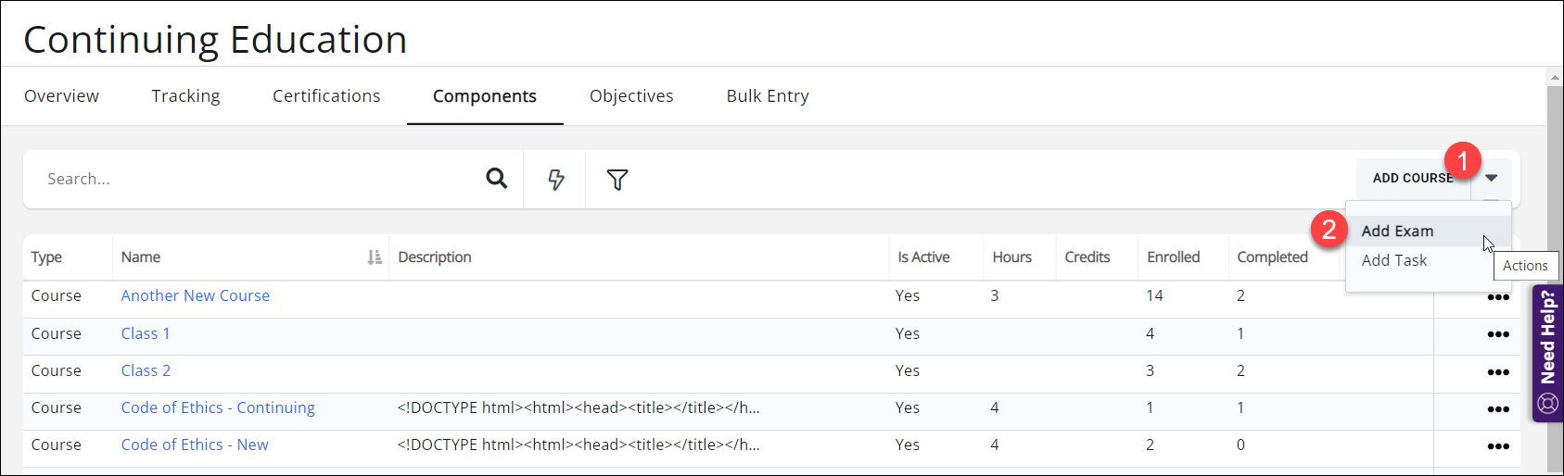Viewport: 1564px width, 476px height.
Task: Open the quick actions lightning bolt icon
Action: pos(555,180)
